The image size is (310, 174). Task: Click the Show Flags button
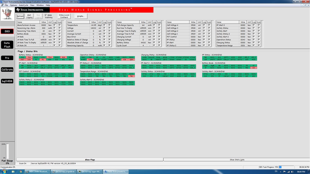[90, 160]
